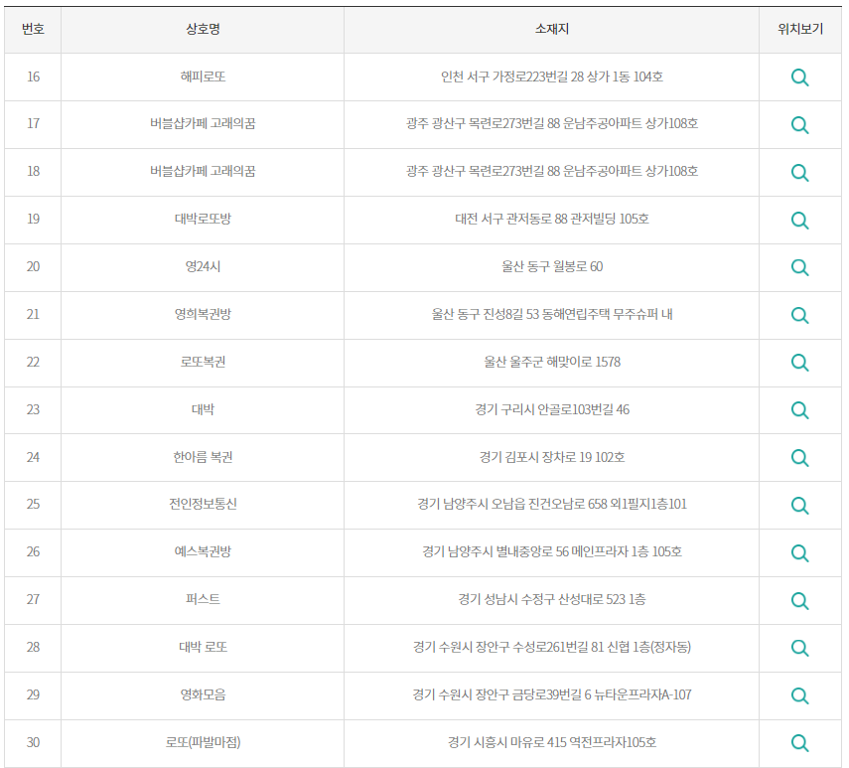The width and height of the screenshot is (849, 768).
Task: Click row number 20
Action: (x=33, y=266)
